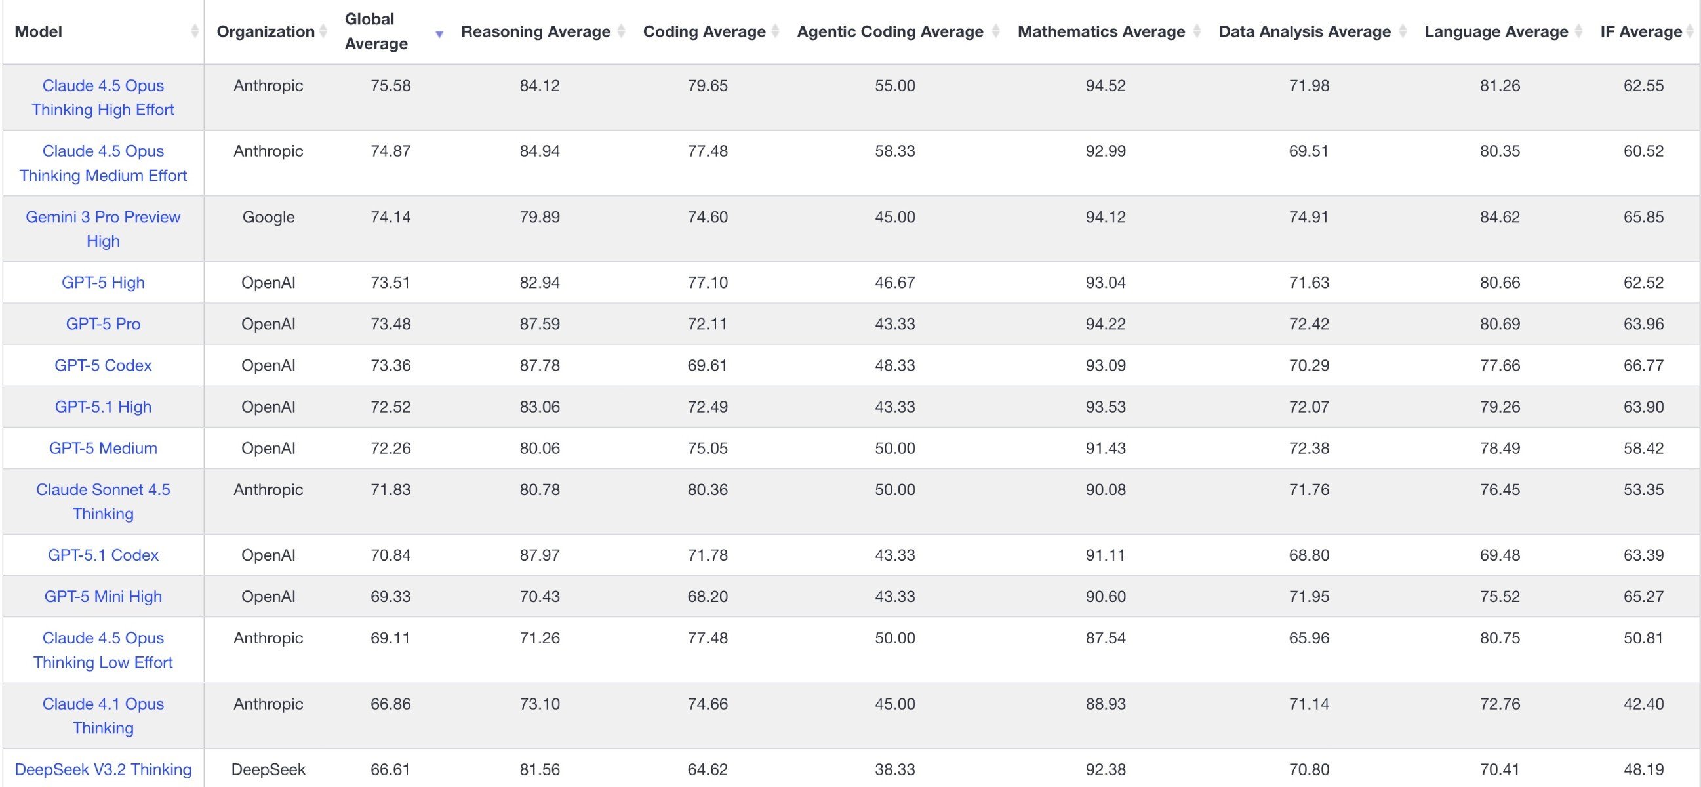Viewport: 1701px width, 787px height.
Task: Open the DeepSeek V3.2 Thinking link
Action: (103, 769)
